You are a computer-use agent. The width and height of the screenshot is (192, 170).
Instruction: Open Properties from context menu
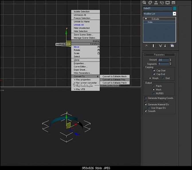(85, 63)
